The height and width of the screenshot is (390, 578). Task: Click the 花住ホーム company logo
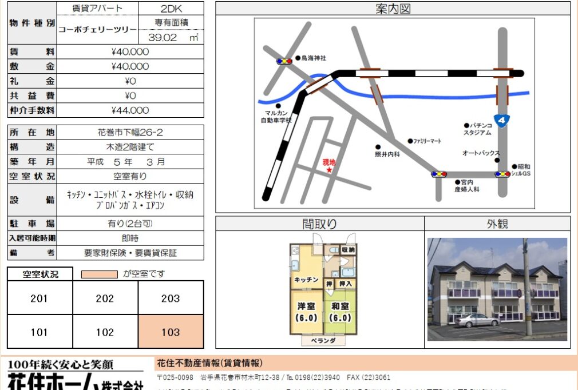tap(74, 376)
